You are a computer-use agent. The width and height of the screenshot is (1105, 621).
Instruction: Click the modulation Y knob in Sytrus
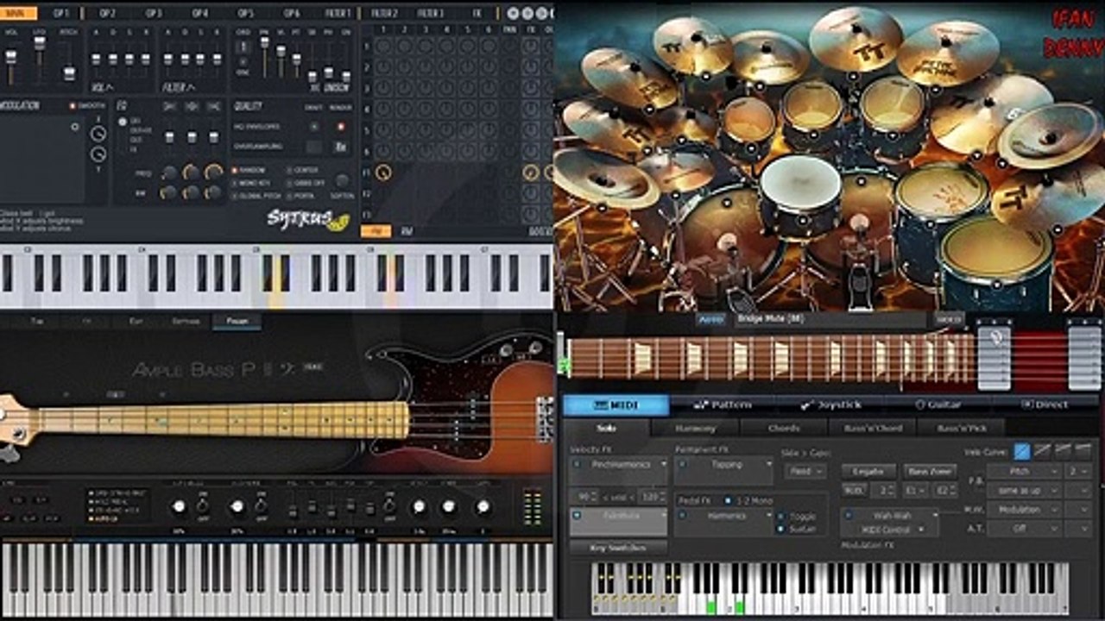coord(98,154)
